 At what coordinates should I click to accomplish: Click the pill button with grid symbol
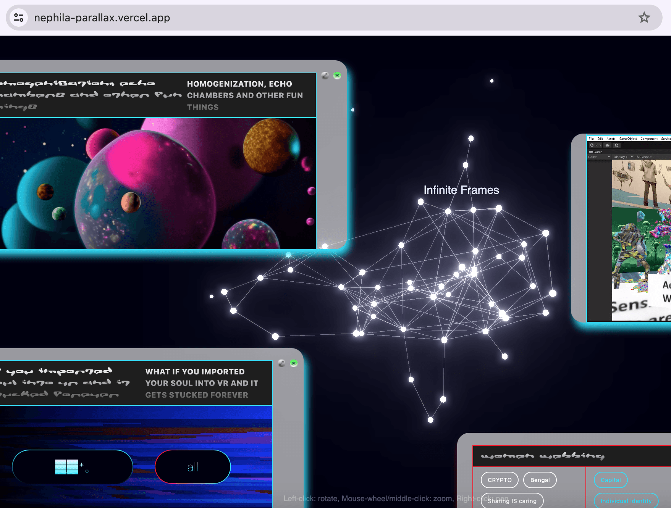(73, 467)
